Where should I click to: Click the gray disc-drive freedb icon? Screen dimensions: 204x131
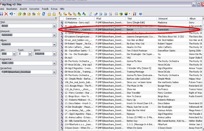point(116,14)
